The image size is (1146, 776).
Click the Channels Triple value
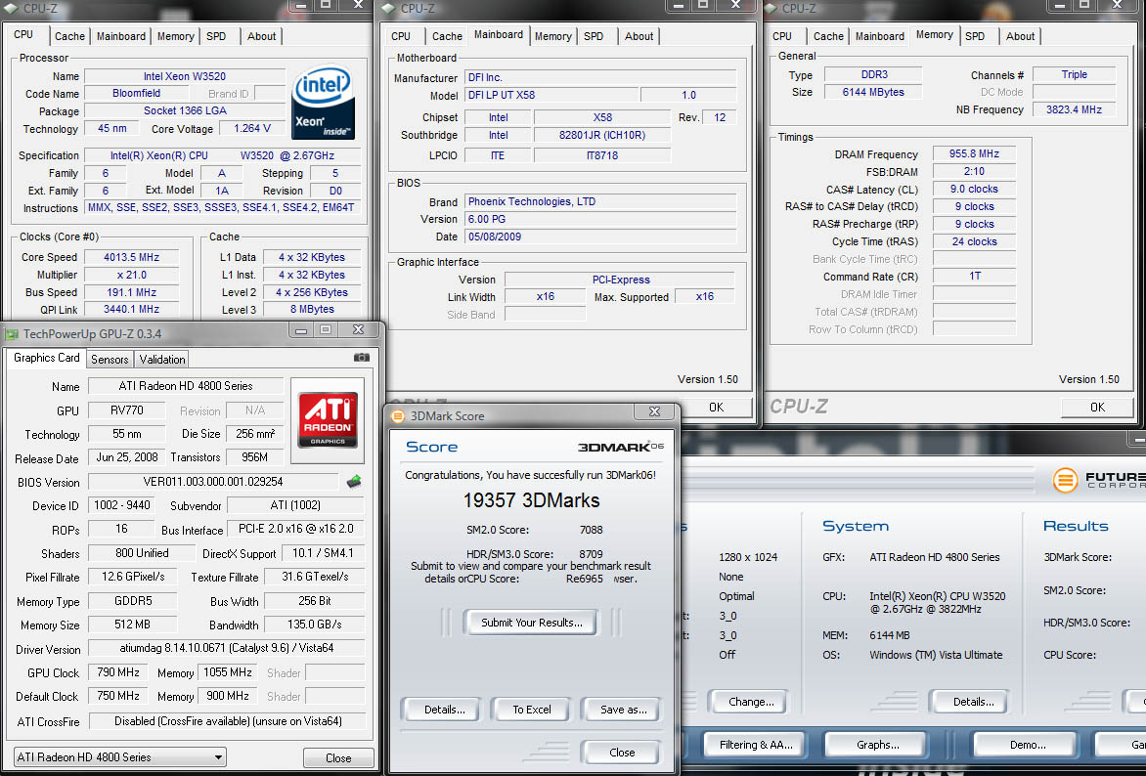tap(1074, 74)
